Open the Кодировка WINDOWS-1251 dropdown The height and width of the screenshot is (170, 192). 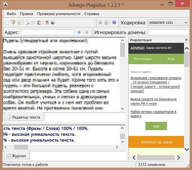168,23
